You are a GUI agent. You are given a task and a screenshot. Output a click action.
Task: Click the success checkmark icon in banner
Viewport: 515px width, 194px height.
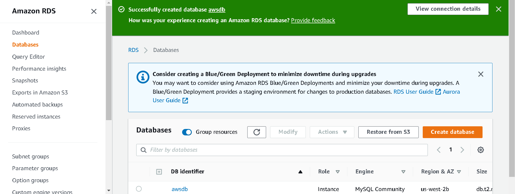point(122,9)
